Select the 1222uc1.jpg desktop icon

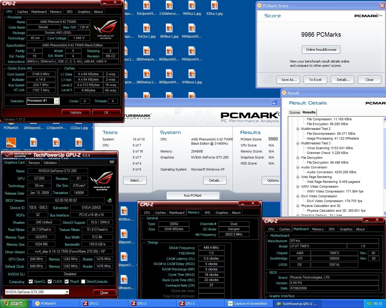[79, 128]
